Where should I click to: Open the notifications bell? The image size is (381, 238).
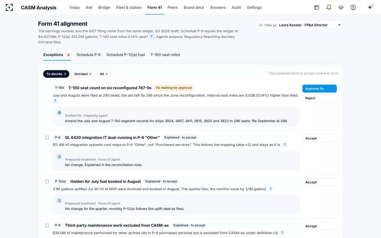(x=329, y=7)
